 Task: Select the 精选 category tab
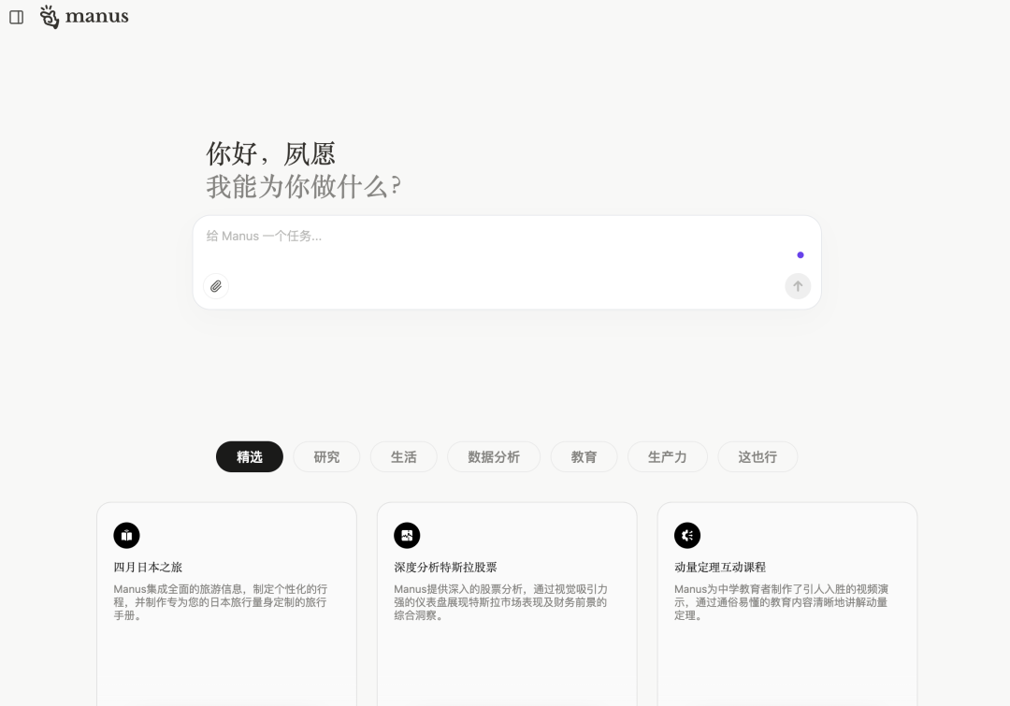pos(250,456)
